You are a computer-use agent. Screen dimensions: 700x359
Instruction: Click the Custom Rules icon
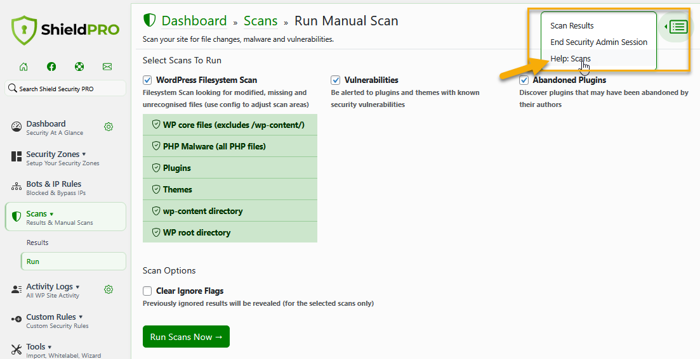16,319
